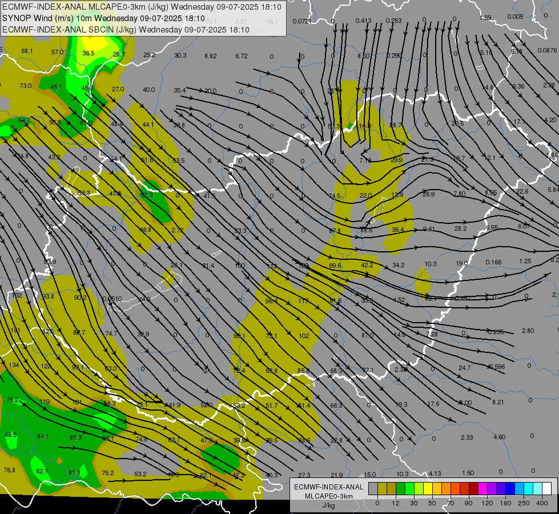Click the legend tick label 12

(x=396, y=503)
